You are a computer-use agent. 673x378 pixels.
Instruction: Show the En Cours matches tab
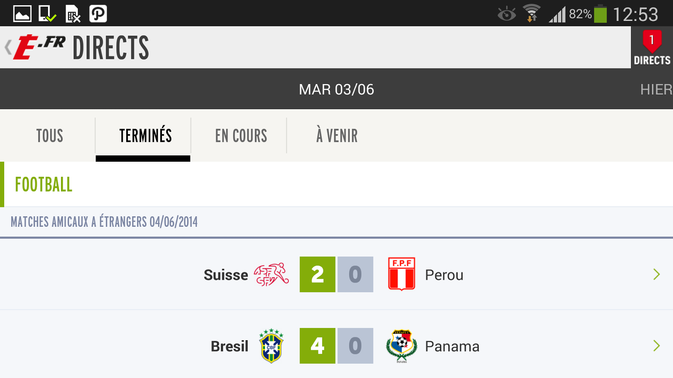(x=241, y=136)
